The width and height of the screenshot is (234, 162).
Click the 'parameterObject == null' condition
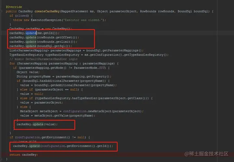pos(58,89)
